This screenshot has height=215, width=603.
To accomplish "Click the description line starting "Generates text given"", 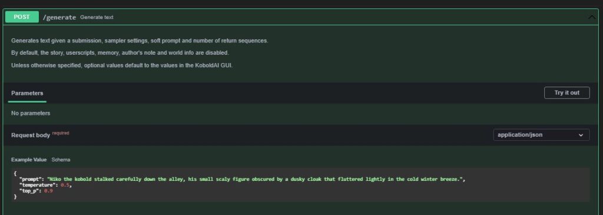I will click(140, 41).
